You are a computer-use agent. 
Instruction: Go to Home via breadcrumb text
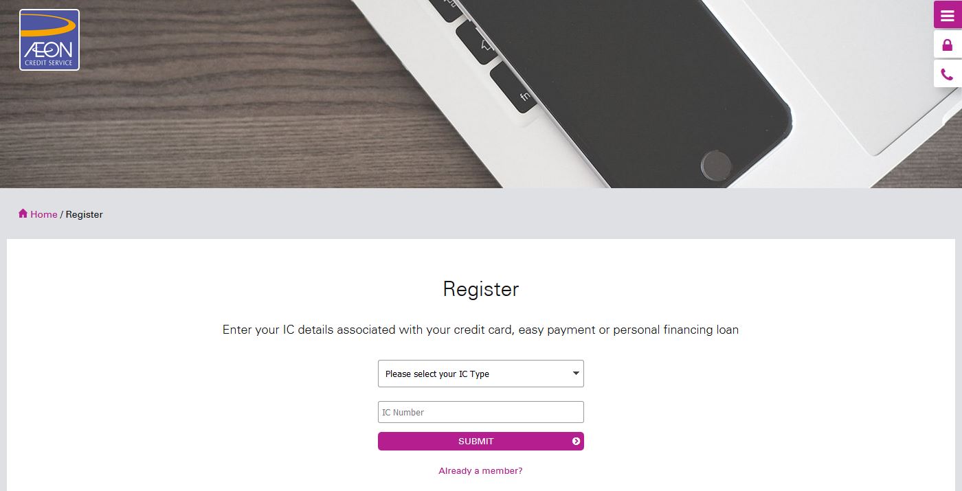click(x=44, y=214)
